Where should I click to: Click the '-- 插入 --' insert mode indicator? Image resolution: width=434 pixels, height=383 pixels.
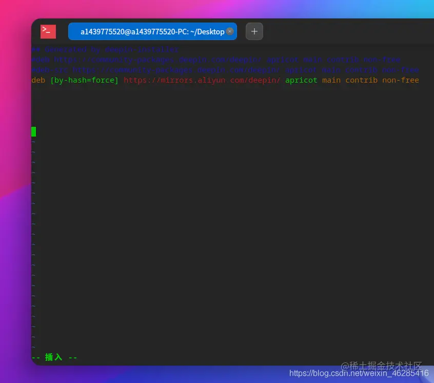click(54, 357)
